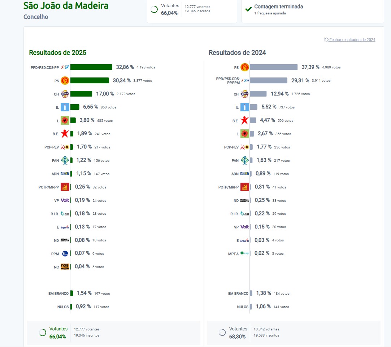Click '6,65 %' value for IL 2025

coord(91,107)
